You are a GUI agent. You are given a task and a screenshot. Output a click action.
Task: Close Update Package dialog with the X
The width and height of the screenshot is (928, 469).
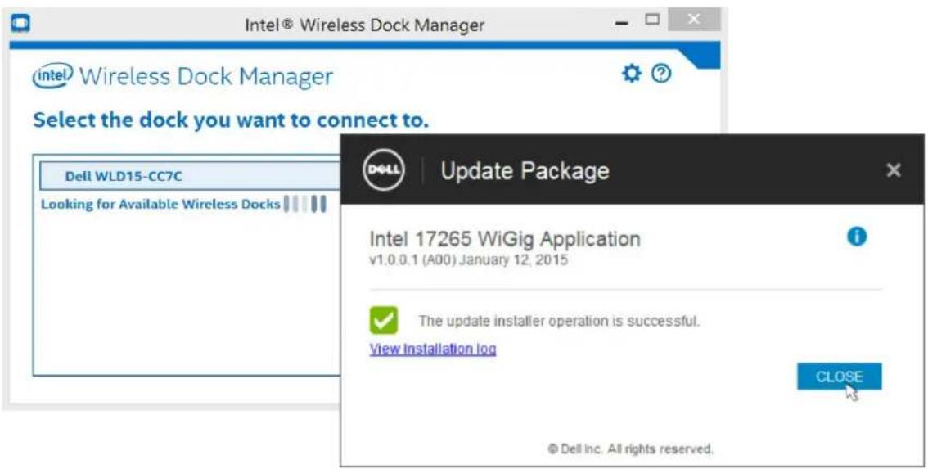(893, 170)
